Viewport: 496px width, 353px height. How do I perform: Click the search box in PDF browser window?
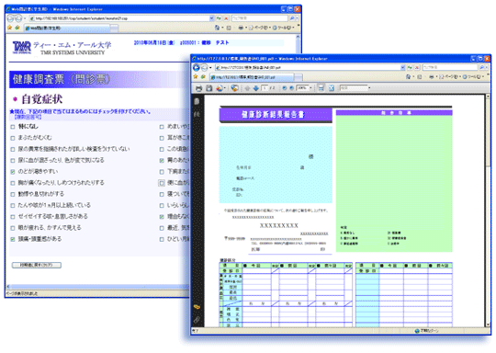(x=450, y=67)
